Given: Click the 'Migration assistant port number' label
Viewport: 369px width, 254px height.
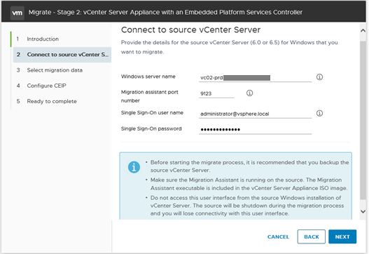Looking at the screenshot, I should (x=149, y=96).
